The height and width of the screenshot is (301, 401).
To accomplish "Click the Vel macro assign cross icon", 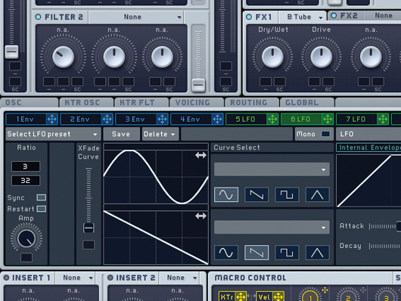I will click(x=278, y=296).
